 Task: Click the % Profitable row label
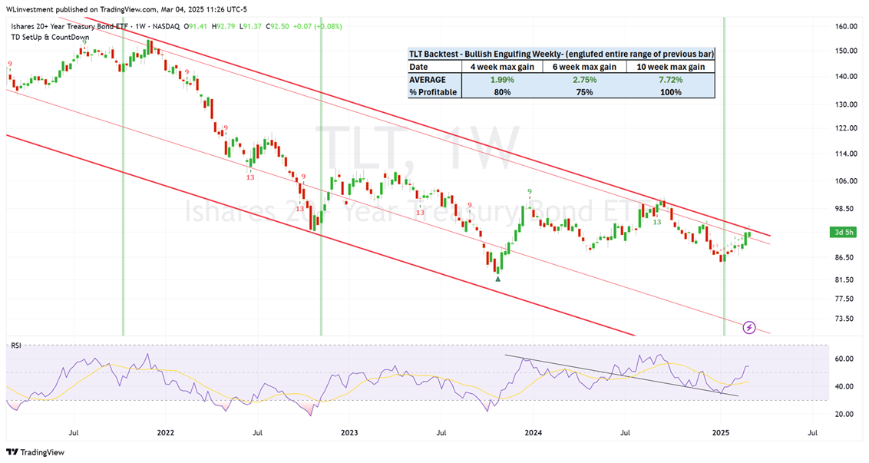(434, 92)
